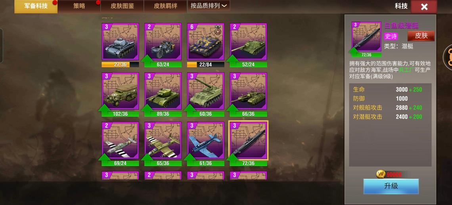Open the 皮肤羁绊 tab

pyautogui.click(x=165, y=6)
